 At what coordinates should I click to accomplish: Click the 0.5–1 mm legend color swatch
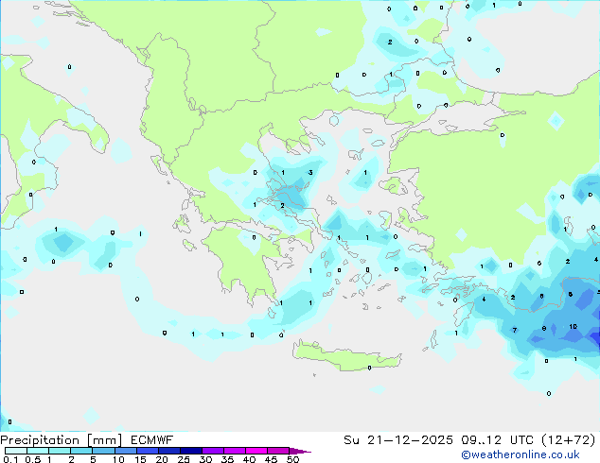(38, 451)
